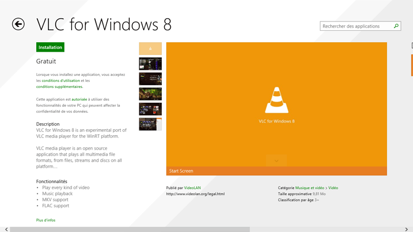The height and width of the screenshot is (232, 413).
Task: Select the fourth screenshot thumbnail
Action: click(150, 94)
